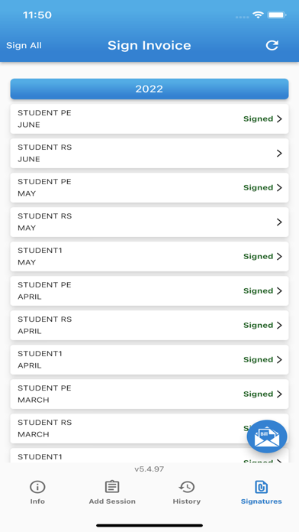Tap the refresh icon in header

[272, 45]
